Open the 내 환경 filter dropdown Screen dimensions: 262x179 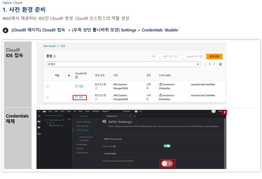(x=123, y=64)
